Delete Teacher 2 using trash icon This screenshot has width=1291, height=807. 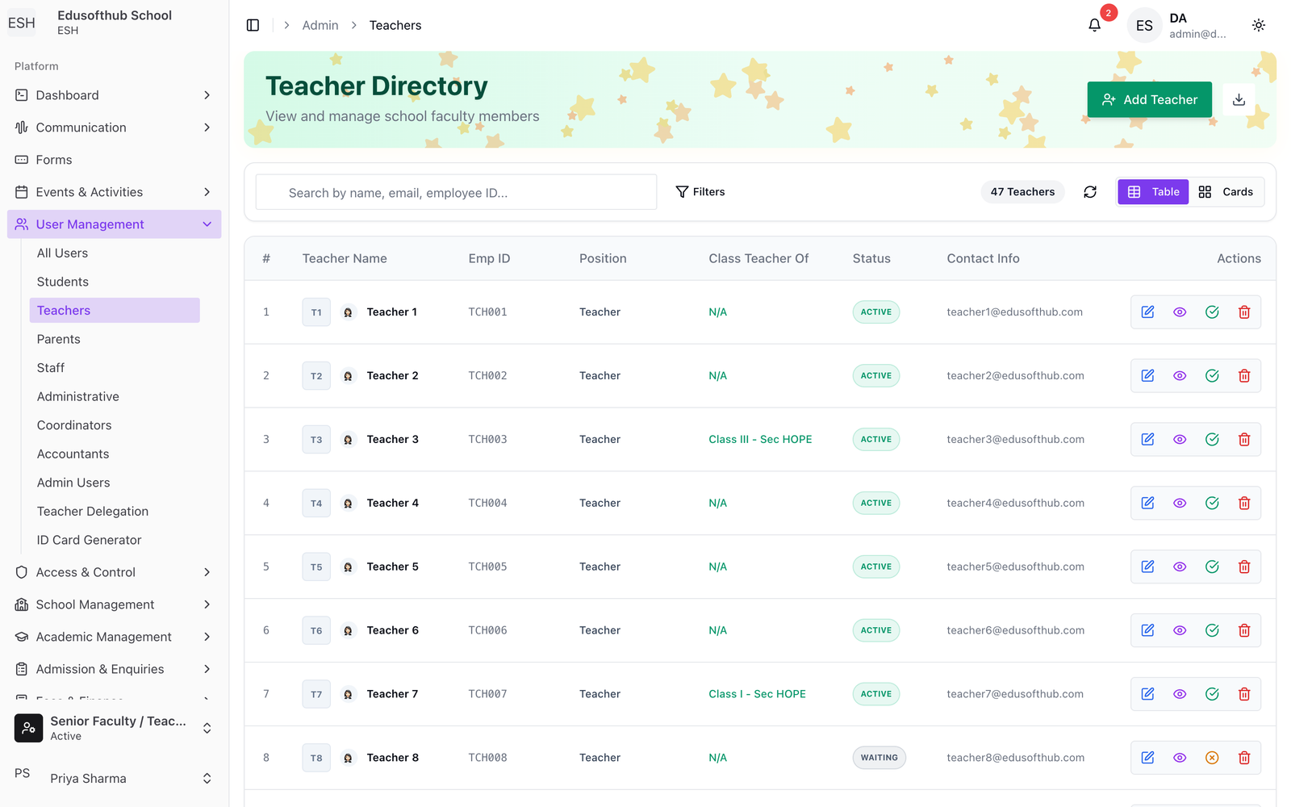1244,376
